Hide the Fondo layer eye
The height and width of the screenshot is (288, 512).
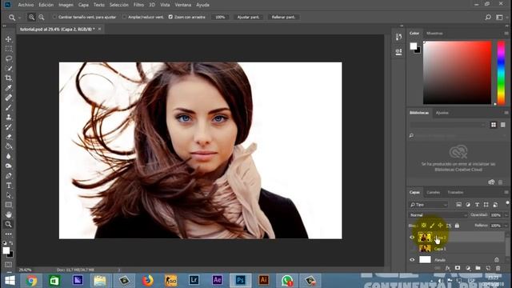[x=412, y=260]
